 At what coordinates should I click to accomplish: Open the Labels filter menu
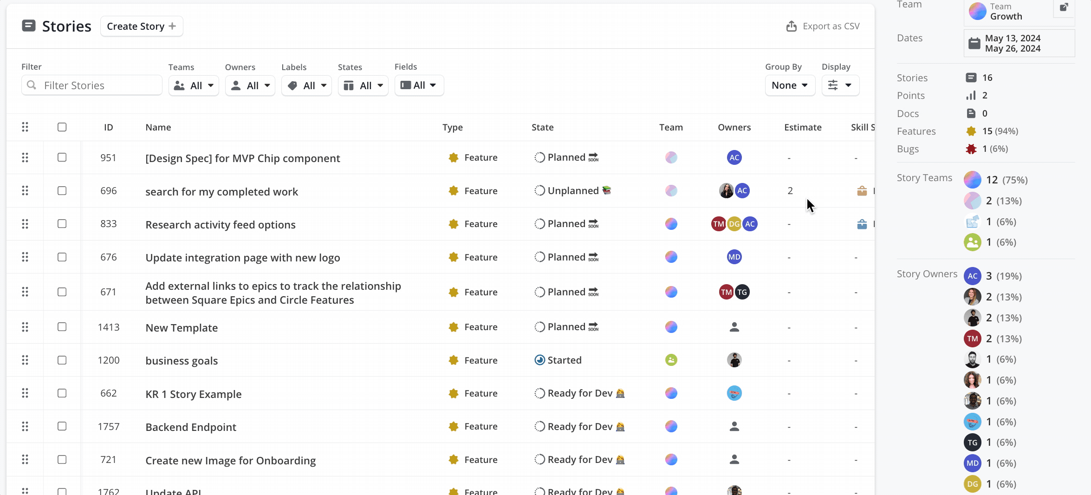[x=306, y=85]
